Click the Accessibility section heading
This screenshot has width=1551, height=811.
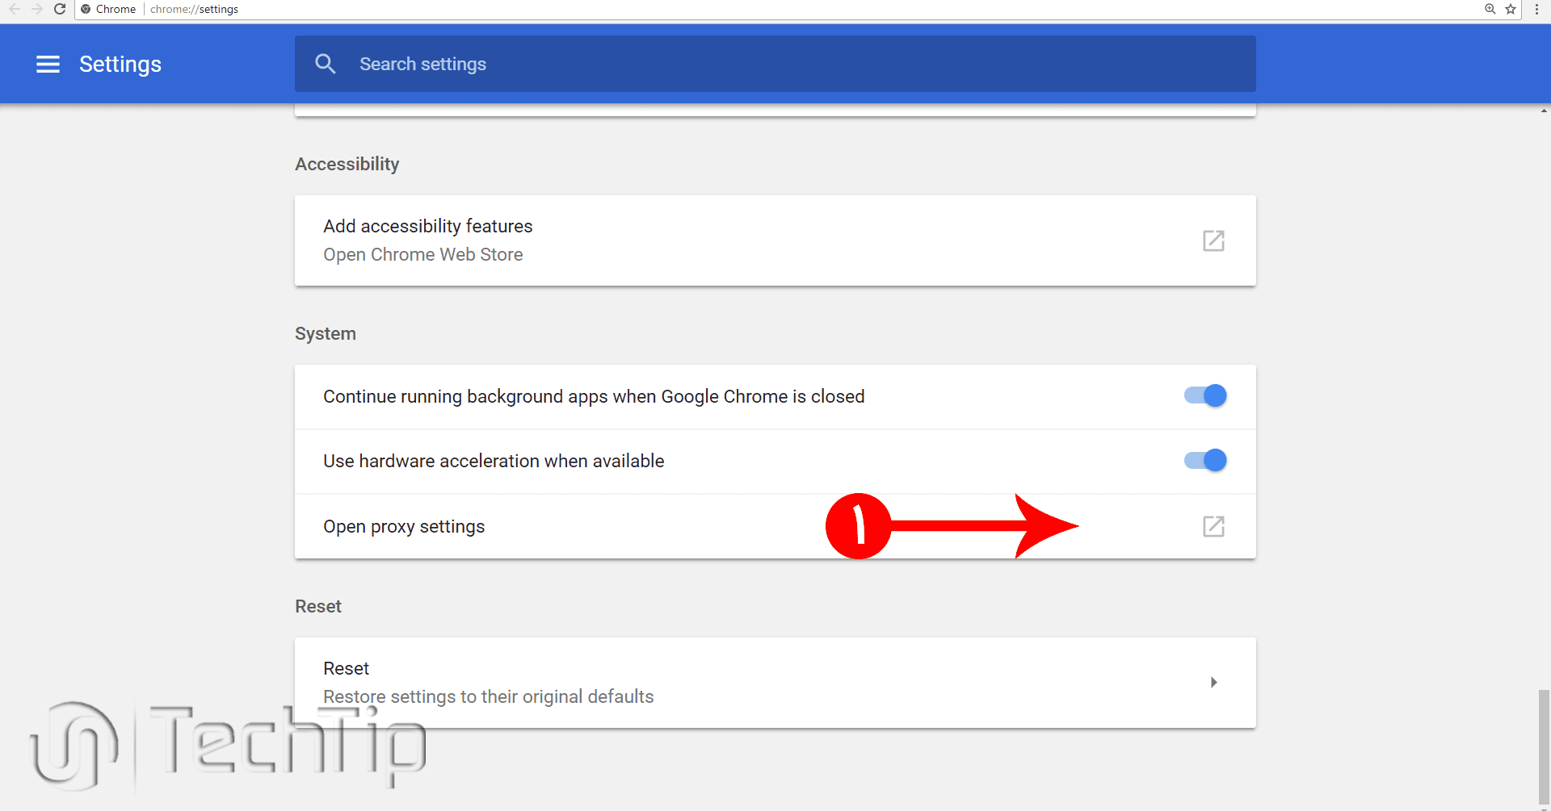tap(347, 164)
